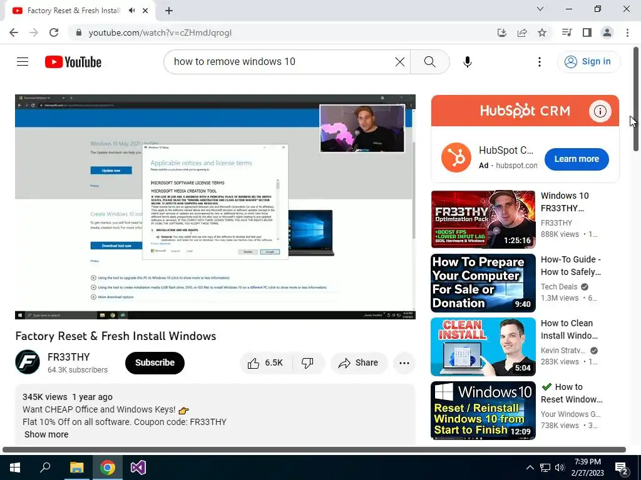Click the YouTube logo
Viewport: 641px width, 480px height.
tap(73, 62)
